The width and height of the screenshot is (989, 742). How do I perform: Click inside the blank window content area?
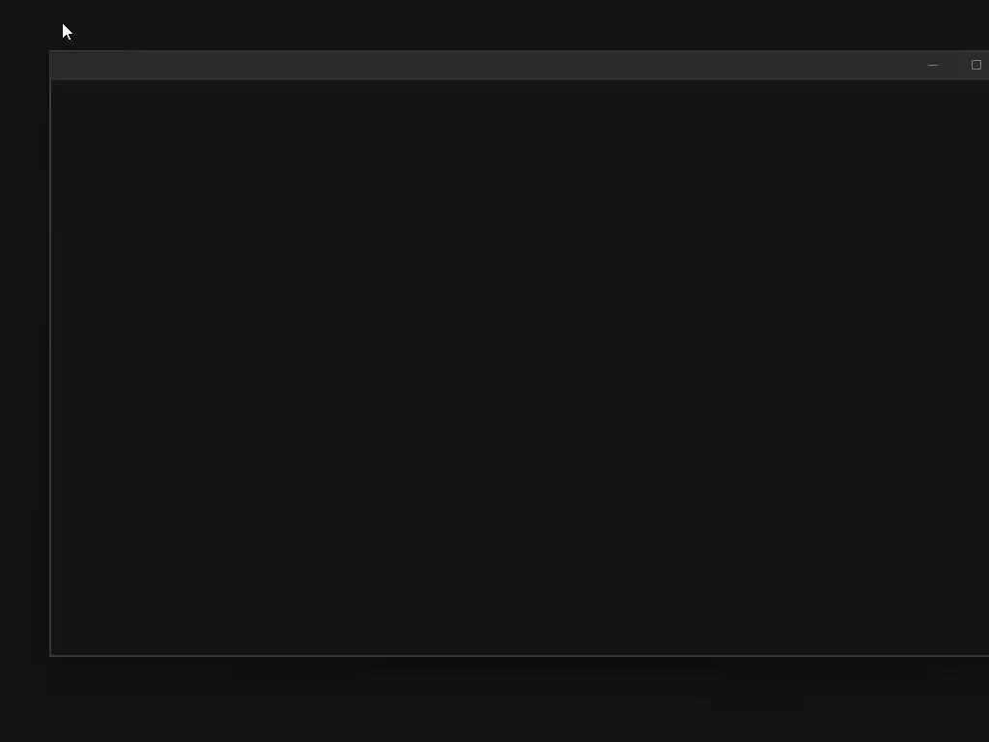click(520, 367)
